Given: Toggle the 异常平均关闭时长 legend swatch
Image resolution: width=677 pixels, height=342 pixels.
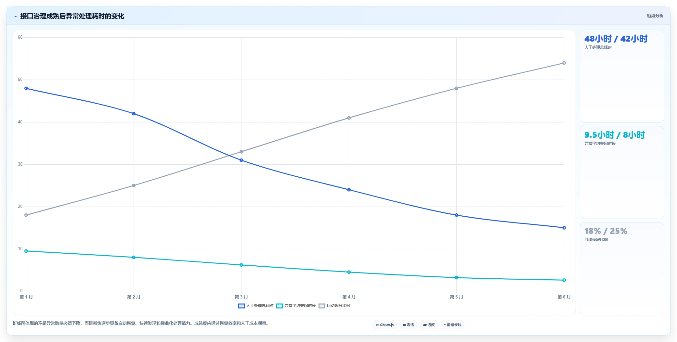Looking at the screenshot, I should coord(280,306).
